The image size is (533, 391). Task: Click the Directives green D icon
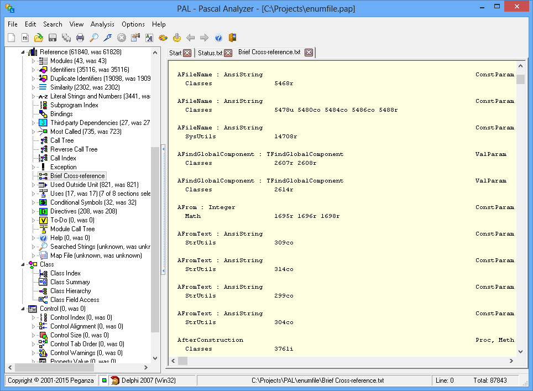(x=43, y=211)
